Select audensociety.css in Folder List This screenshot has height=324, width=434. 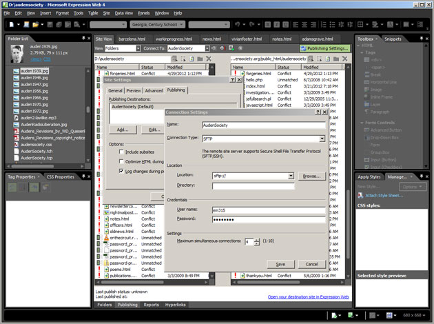click(x=37, y=145)
